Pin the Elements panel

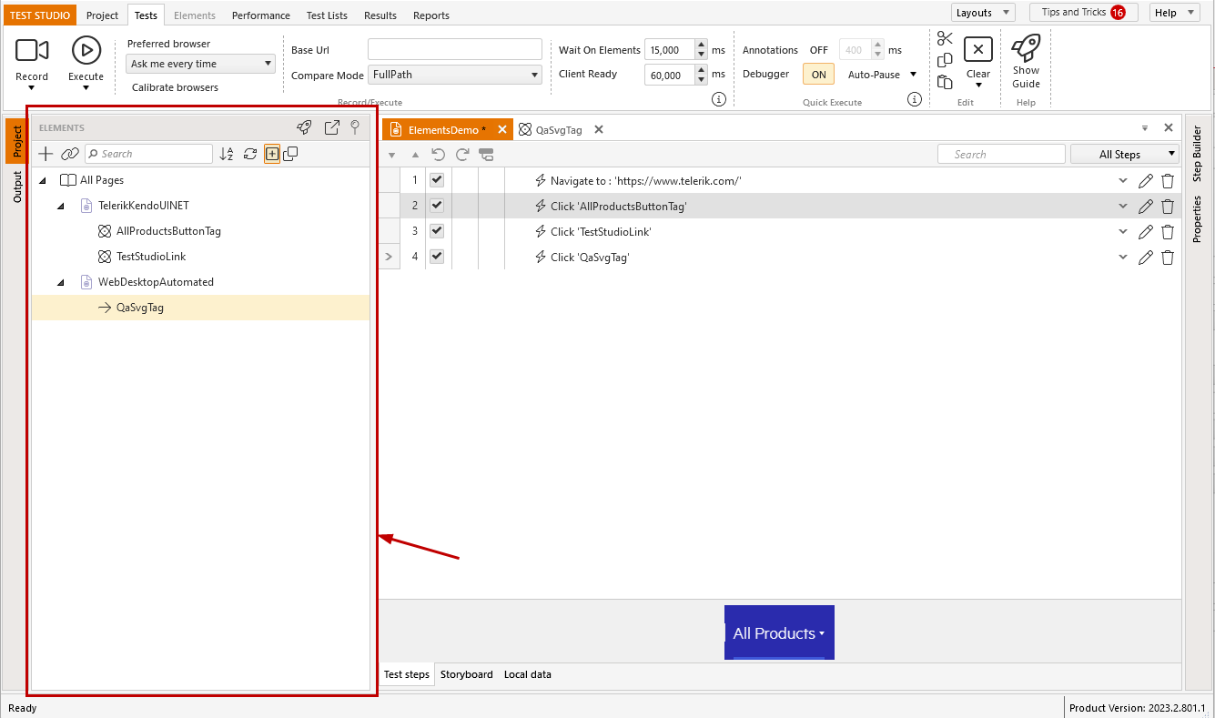click(x=356, y=128)
